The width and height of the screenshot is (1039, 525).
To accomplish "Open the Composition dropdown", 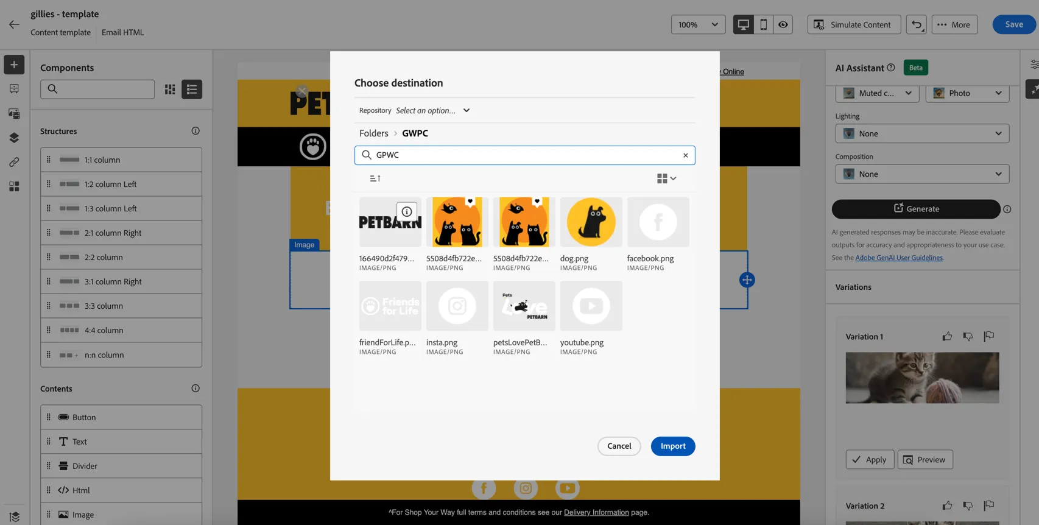I will (x=922, y=174).
